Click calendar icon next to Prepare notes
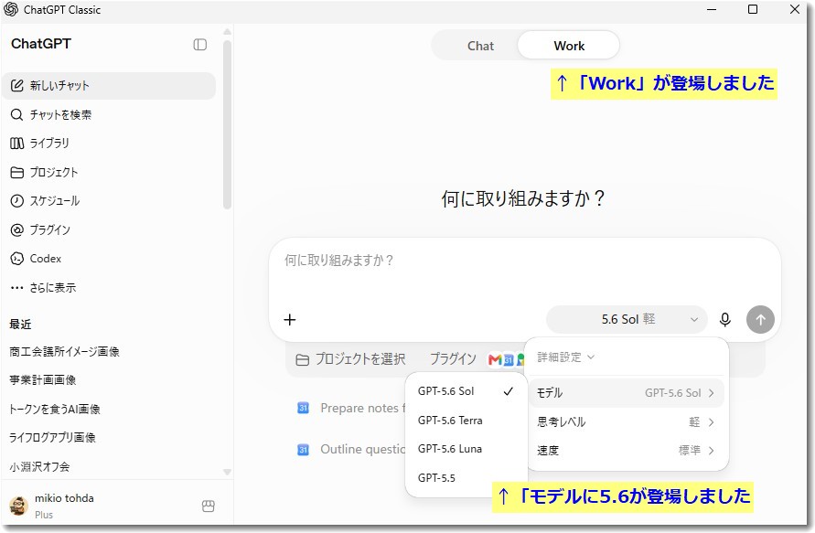This screenshot has height=533, width=815. click(x=303, y=409)
